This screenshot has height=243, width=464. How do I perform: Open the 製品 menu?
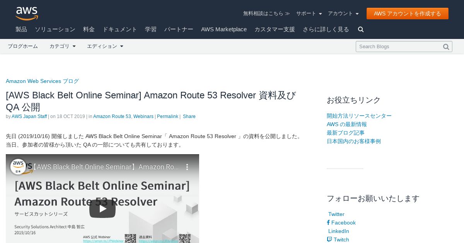pos(21,29)
